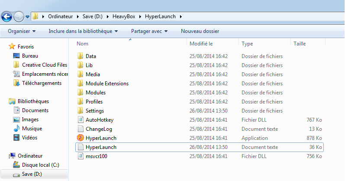This screenshot has width=345, height=181.
Task: Select the Data folder
Action: pyautogui.click(x=91, y=56)
